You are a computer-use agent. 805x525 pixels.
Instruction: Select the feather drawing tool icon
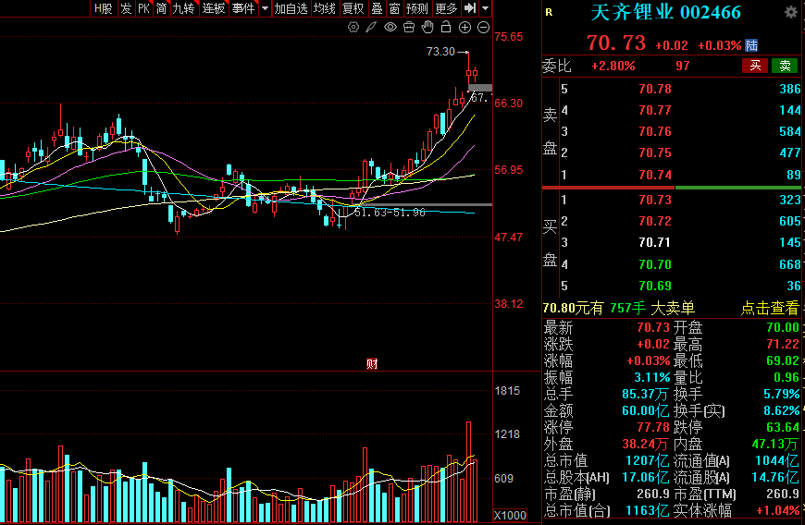(x=371, y=28)
